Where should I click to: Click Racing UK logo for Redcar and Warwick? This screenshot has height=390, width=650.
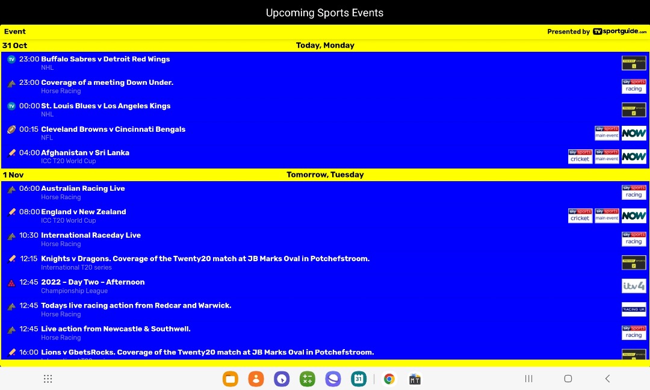tap(634, 309)
